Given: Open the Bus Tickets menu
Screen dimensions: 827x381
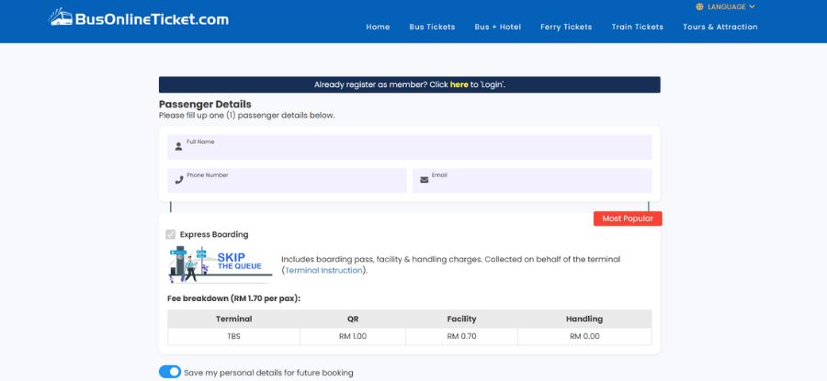Looking at the screenshot, I should click(x=432, y=27).
